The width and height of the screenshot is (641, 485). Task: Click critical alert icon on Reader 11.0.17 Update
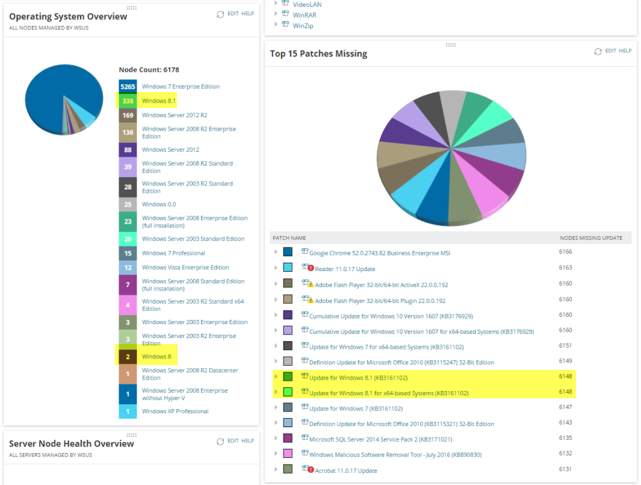(311, 269)
